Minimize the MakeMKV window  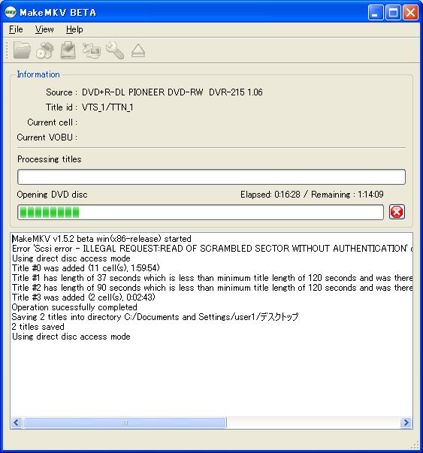pos(376,13)
